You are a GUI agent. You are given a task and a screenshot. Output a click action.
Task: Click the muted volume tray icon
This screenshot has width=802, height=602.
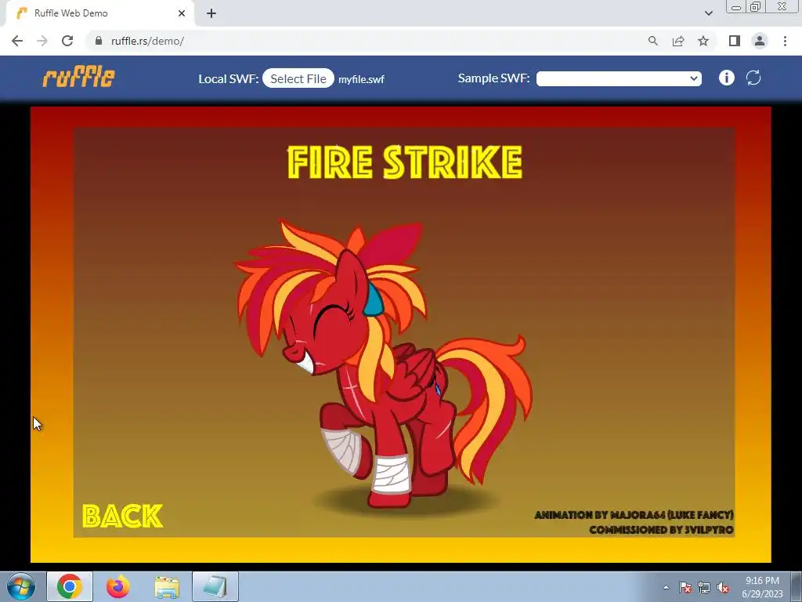click(723, 587)
